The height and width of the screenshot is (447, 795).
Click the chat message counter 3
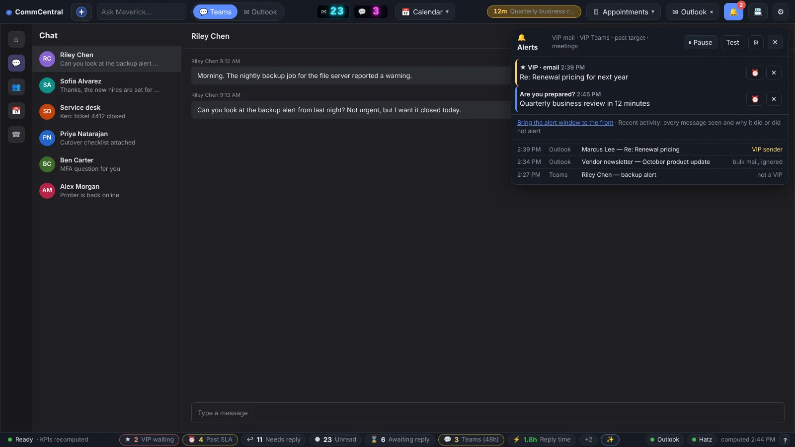pos(371,11)
